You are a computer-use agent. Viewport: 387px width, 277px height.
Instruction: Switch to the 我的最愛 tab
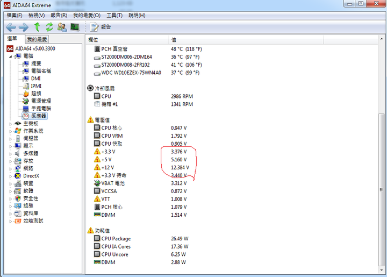(37, 39)
